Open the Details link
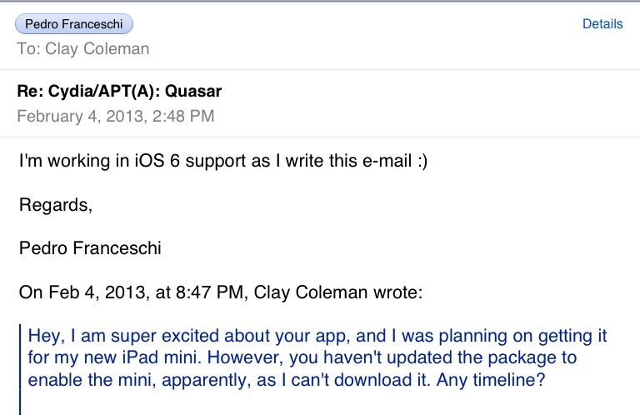640x415 pixels. click(x=602, y=24)
